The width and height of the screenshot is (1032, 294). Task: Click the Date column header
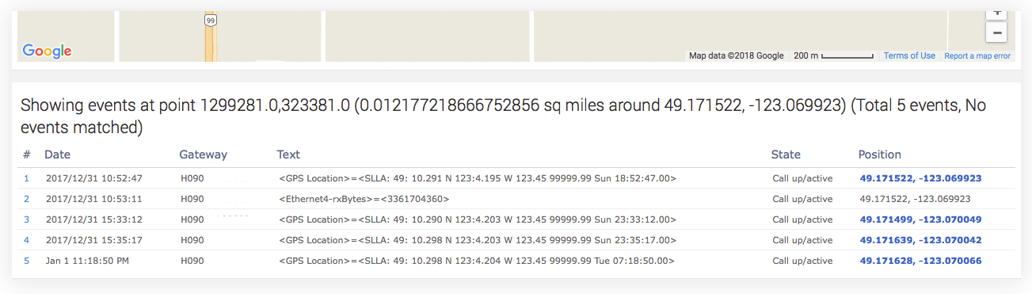pyautogui.click(x=57, y=155)
